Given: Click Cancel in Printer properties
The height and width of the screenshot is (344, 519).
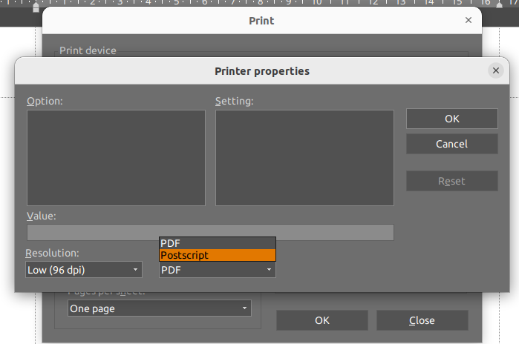Looking at the screenshot, I should click(451, 144).
